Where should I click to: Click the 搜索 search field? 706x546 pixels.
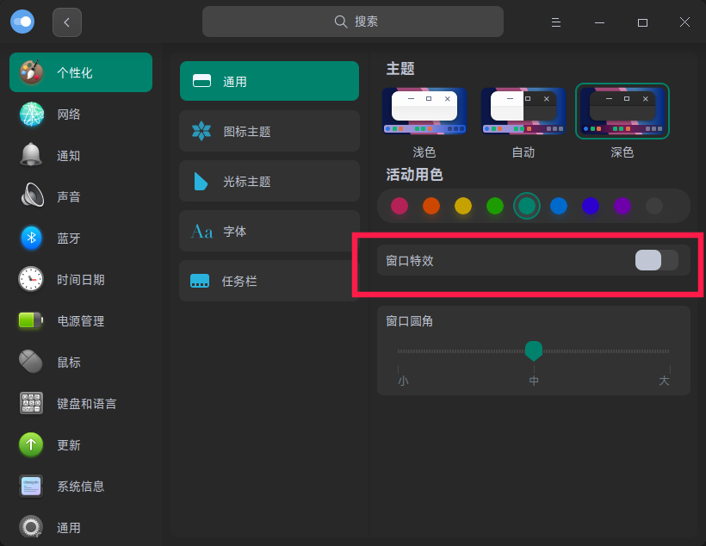pos(352,22)
